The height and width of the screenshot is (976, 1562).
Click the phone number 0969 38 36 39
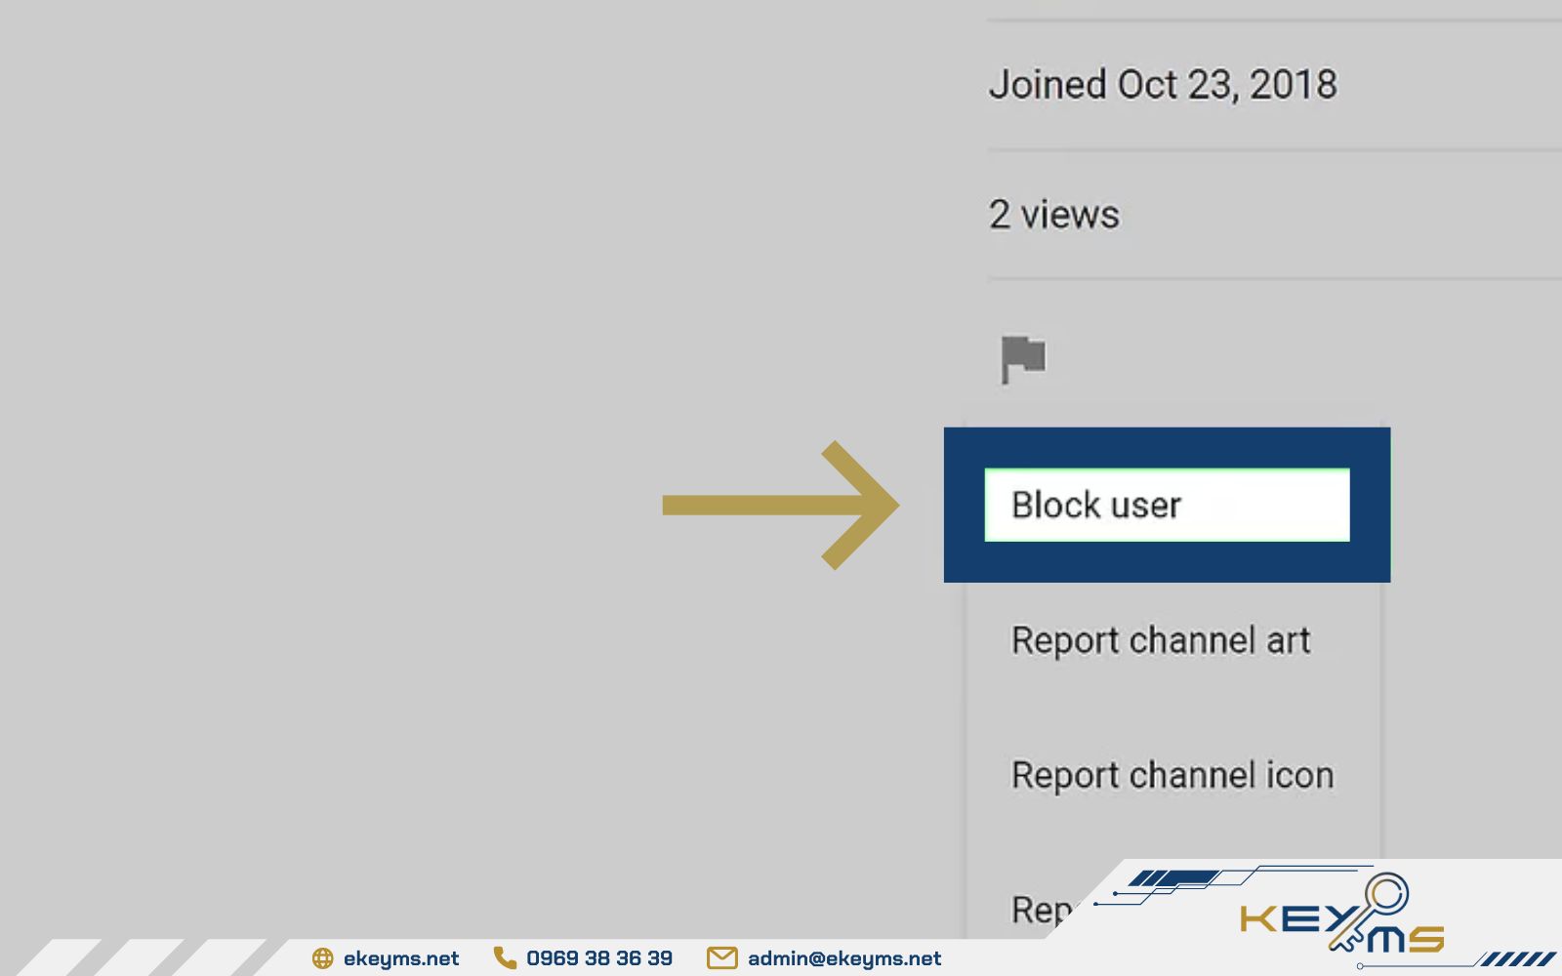pyautogui.click(x=599, y=958)
